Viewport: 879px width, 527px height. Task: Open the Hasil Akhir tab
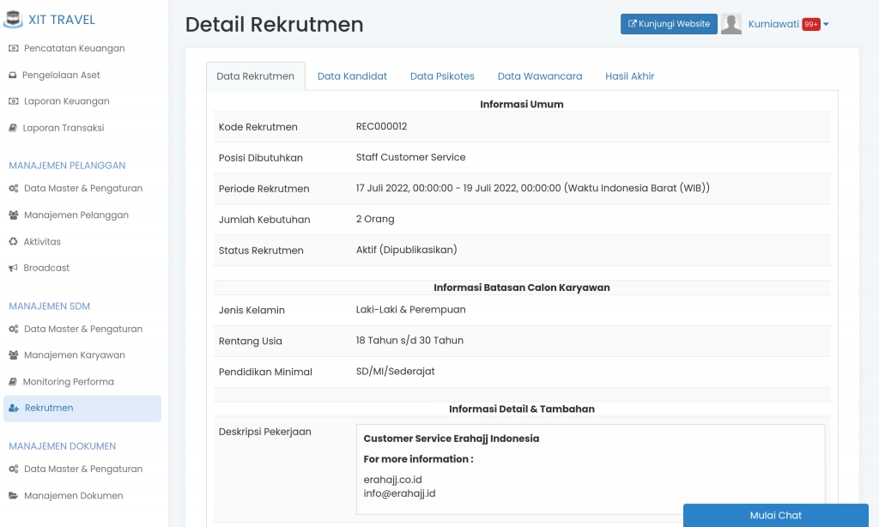point(629,76)
